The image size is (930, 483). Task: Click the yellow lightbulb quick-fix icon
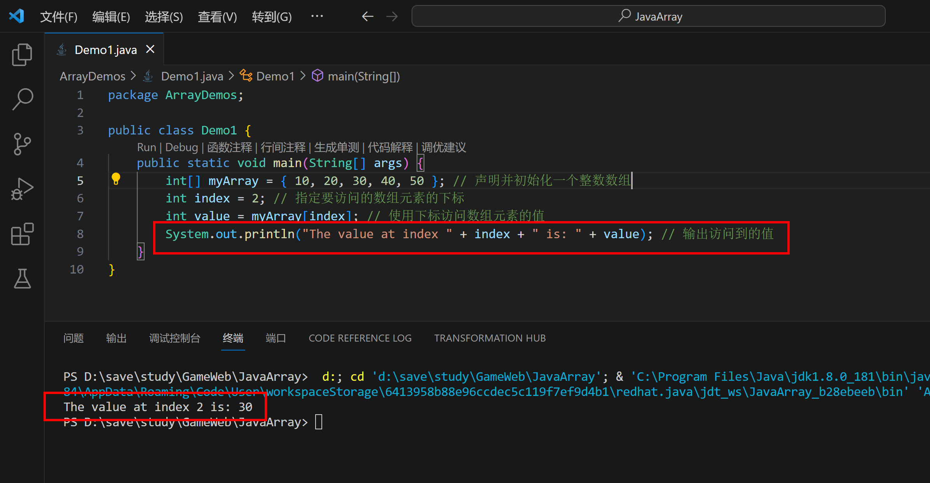(x=116, y=179)
